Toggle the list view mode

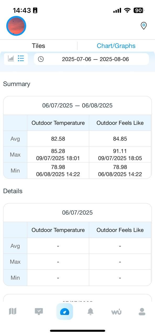coord(21,59)
